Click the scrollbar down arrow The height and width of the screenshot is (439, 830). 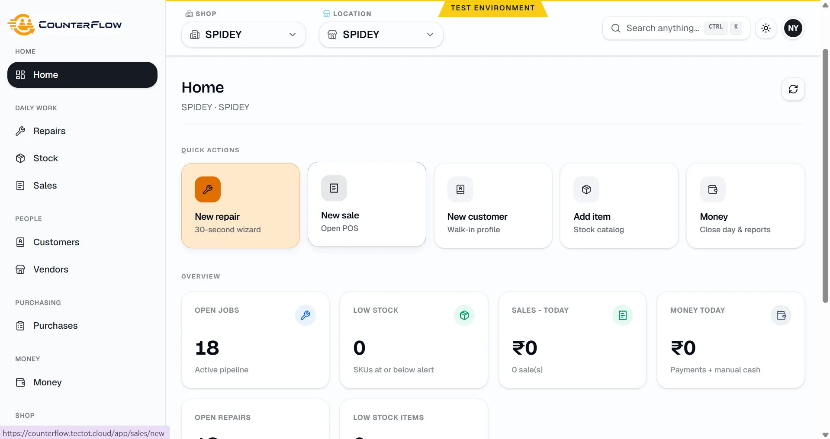pyautogui.click(x=825, y=435)
